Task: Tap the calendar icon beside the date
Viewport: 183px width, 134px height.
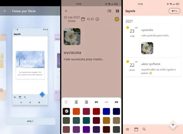Action: pyautogui.click(x=83, y=19)
